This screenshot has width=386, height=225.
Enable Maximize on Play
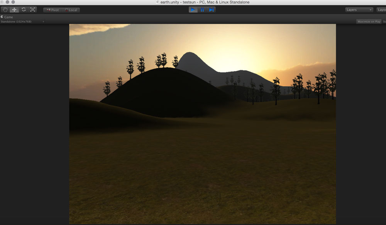tap(369, 22)
